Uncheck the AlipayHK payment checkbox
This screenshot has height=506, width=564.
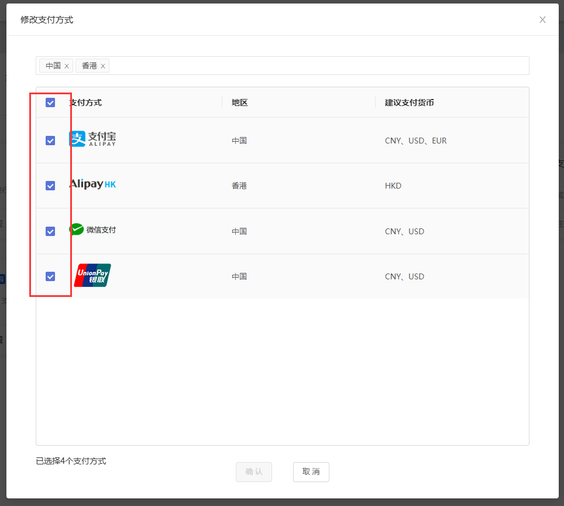pyautogui.click(x=50, y=186)
